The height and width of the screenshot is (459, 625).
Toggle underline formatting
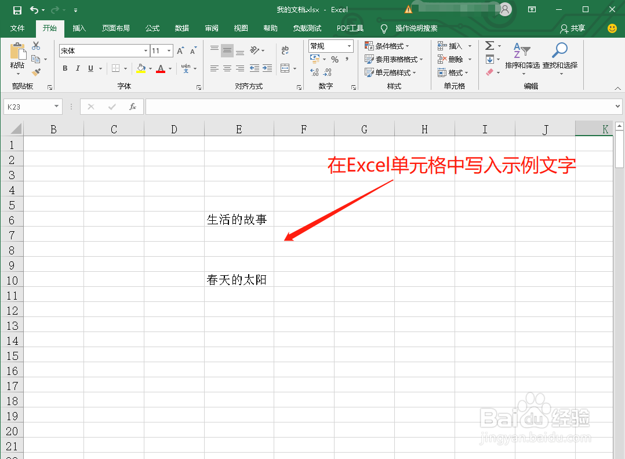(90, 68)
